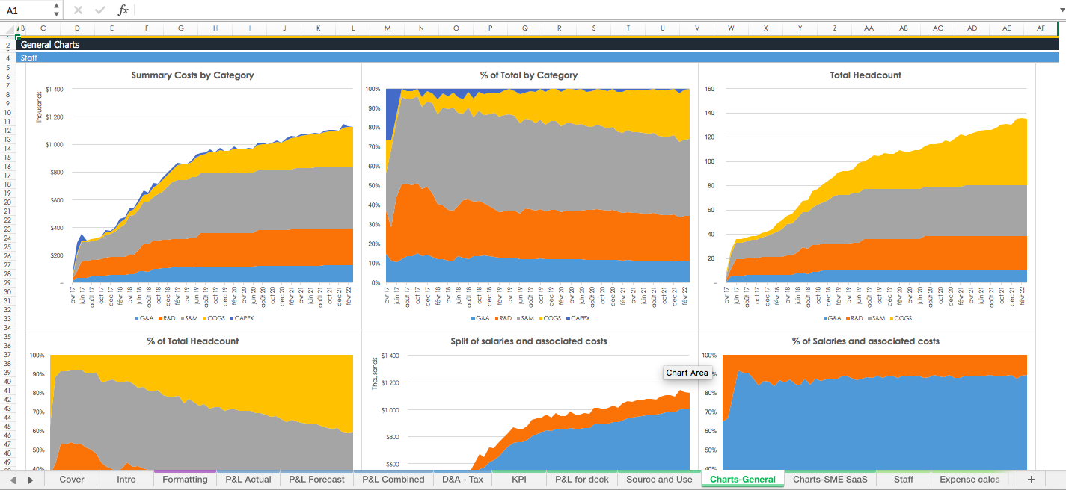
Task: Go to previous sheets with left arrow
Action: tap(13, 480)
